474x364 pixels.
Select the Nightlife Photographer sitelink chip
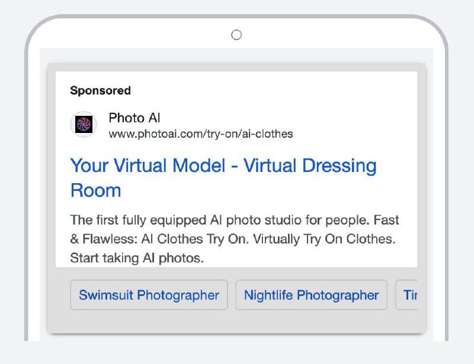click(x=311, y=295)
